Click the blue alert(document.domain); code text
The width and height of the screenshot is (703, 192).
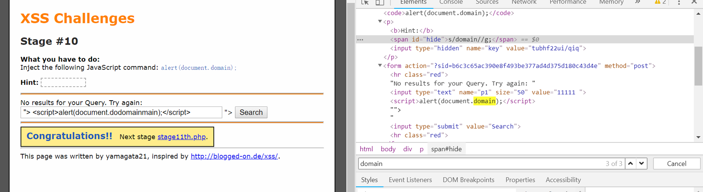199,68
